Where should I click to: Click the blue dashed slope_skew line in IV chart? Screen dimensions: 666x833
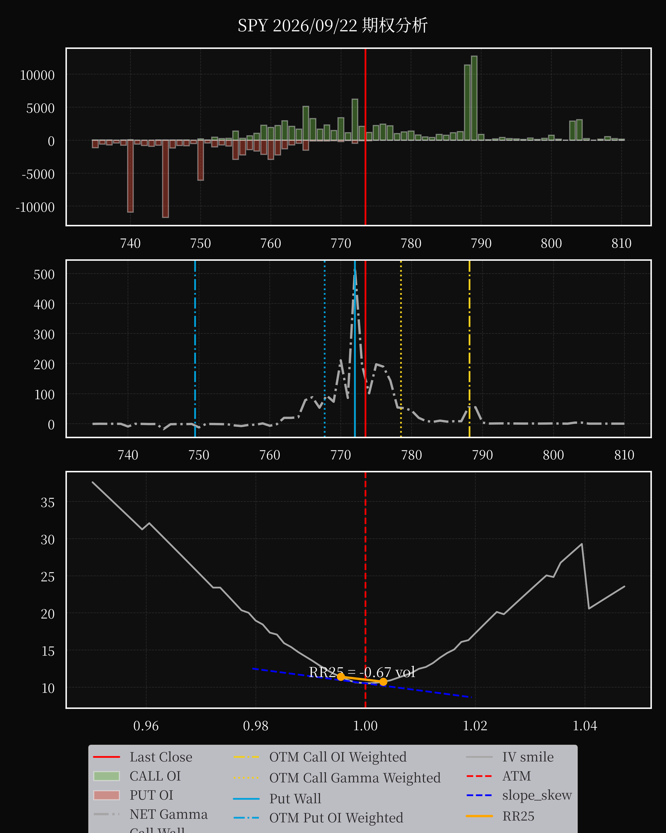point(362,683)
